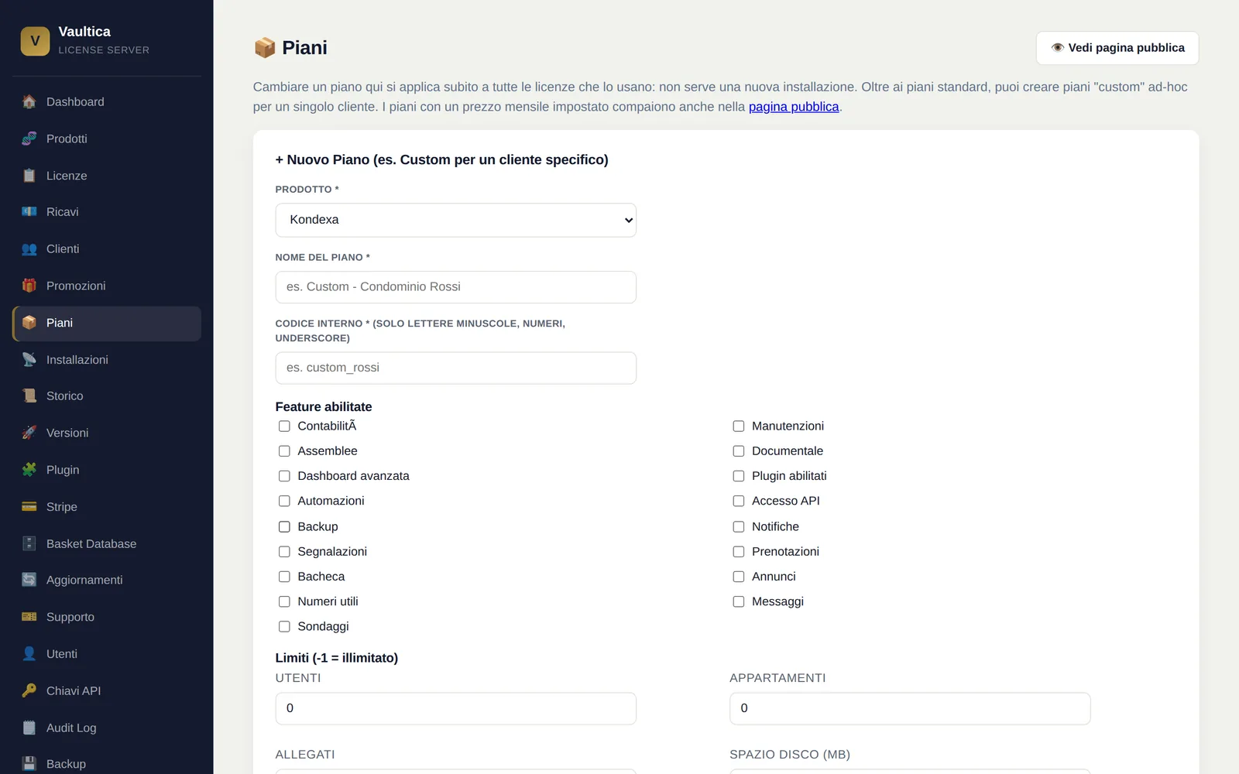Screen dimensions: 1239x774
Task: Click the Stripe credit card icon
Action: 29,507
